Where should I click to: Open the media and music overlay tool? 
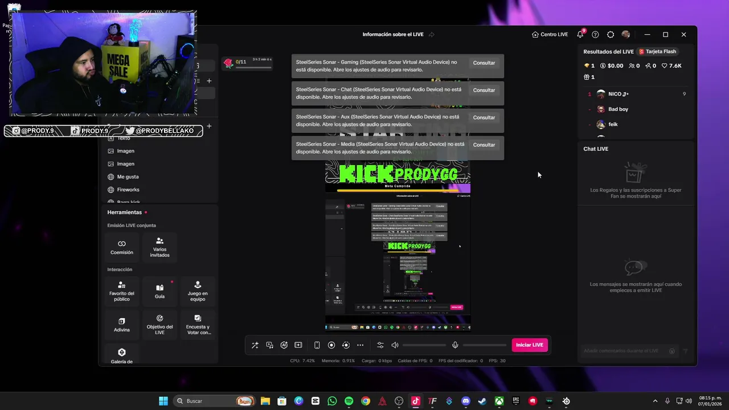[270, 345]
